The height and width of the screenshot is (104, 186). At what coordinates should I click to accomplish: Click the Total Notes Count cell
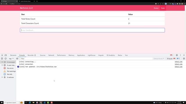(x=28, y=19)
